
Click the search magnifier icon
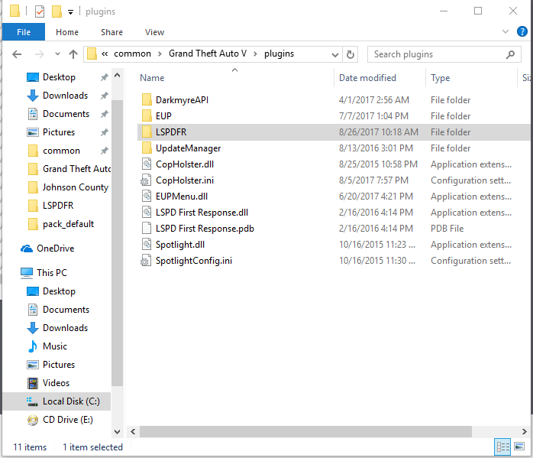pos(510,54)
